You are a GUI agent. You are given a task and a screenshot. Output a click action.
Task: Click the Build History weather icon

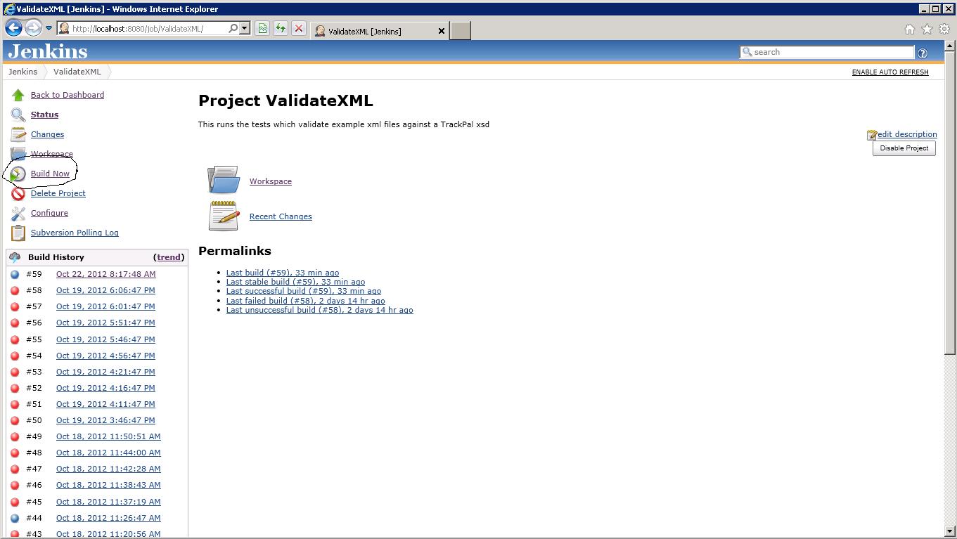[15, 257]
